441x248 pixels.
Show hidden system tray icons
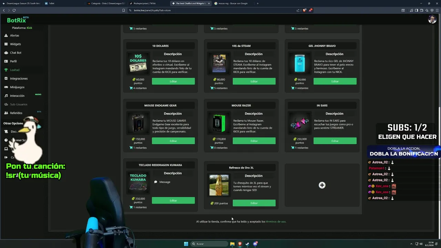click(x=411, y=244)
